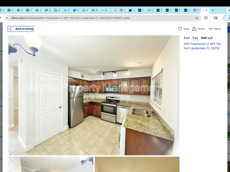Click the zillow.com address bar URL

coord(70,18)
